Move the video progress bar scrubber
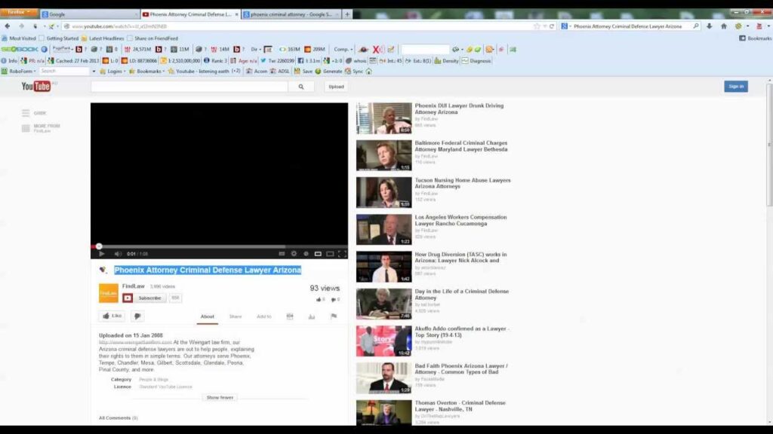The image size is (773, 434). click(x=99, y=246)
